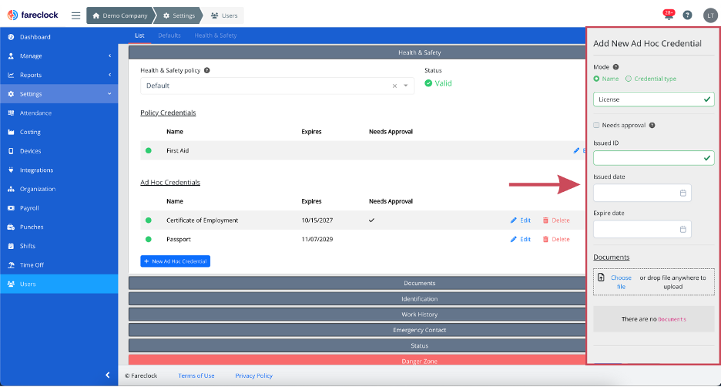Click the Payroll sidebar icon
Image resolution: width=721 pixels, height=387 pixels.
(11, 208)
